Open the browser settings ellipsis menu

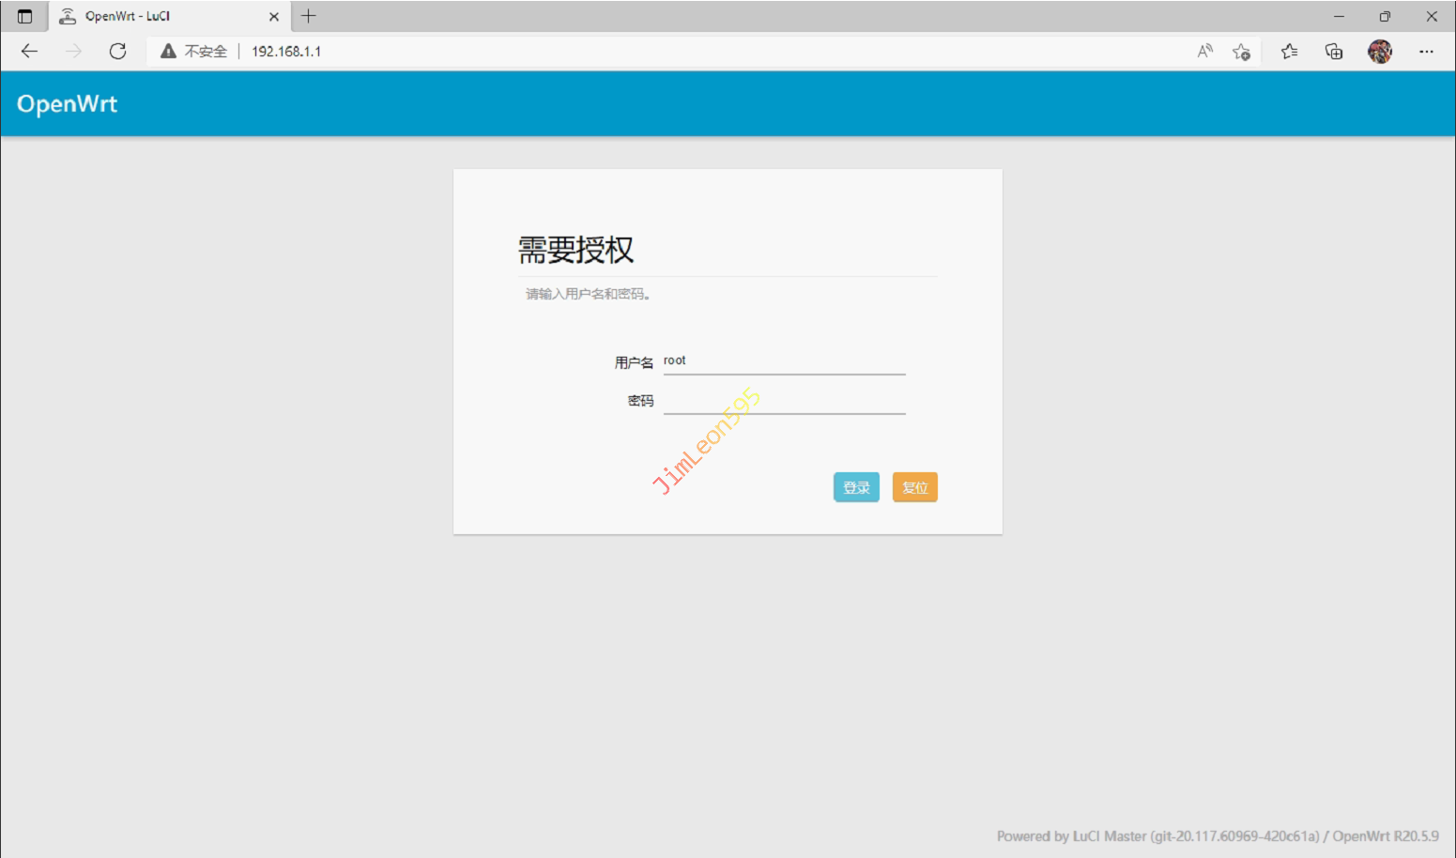point(1426,52)
